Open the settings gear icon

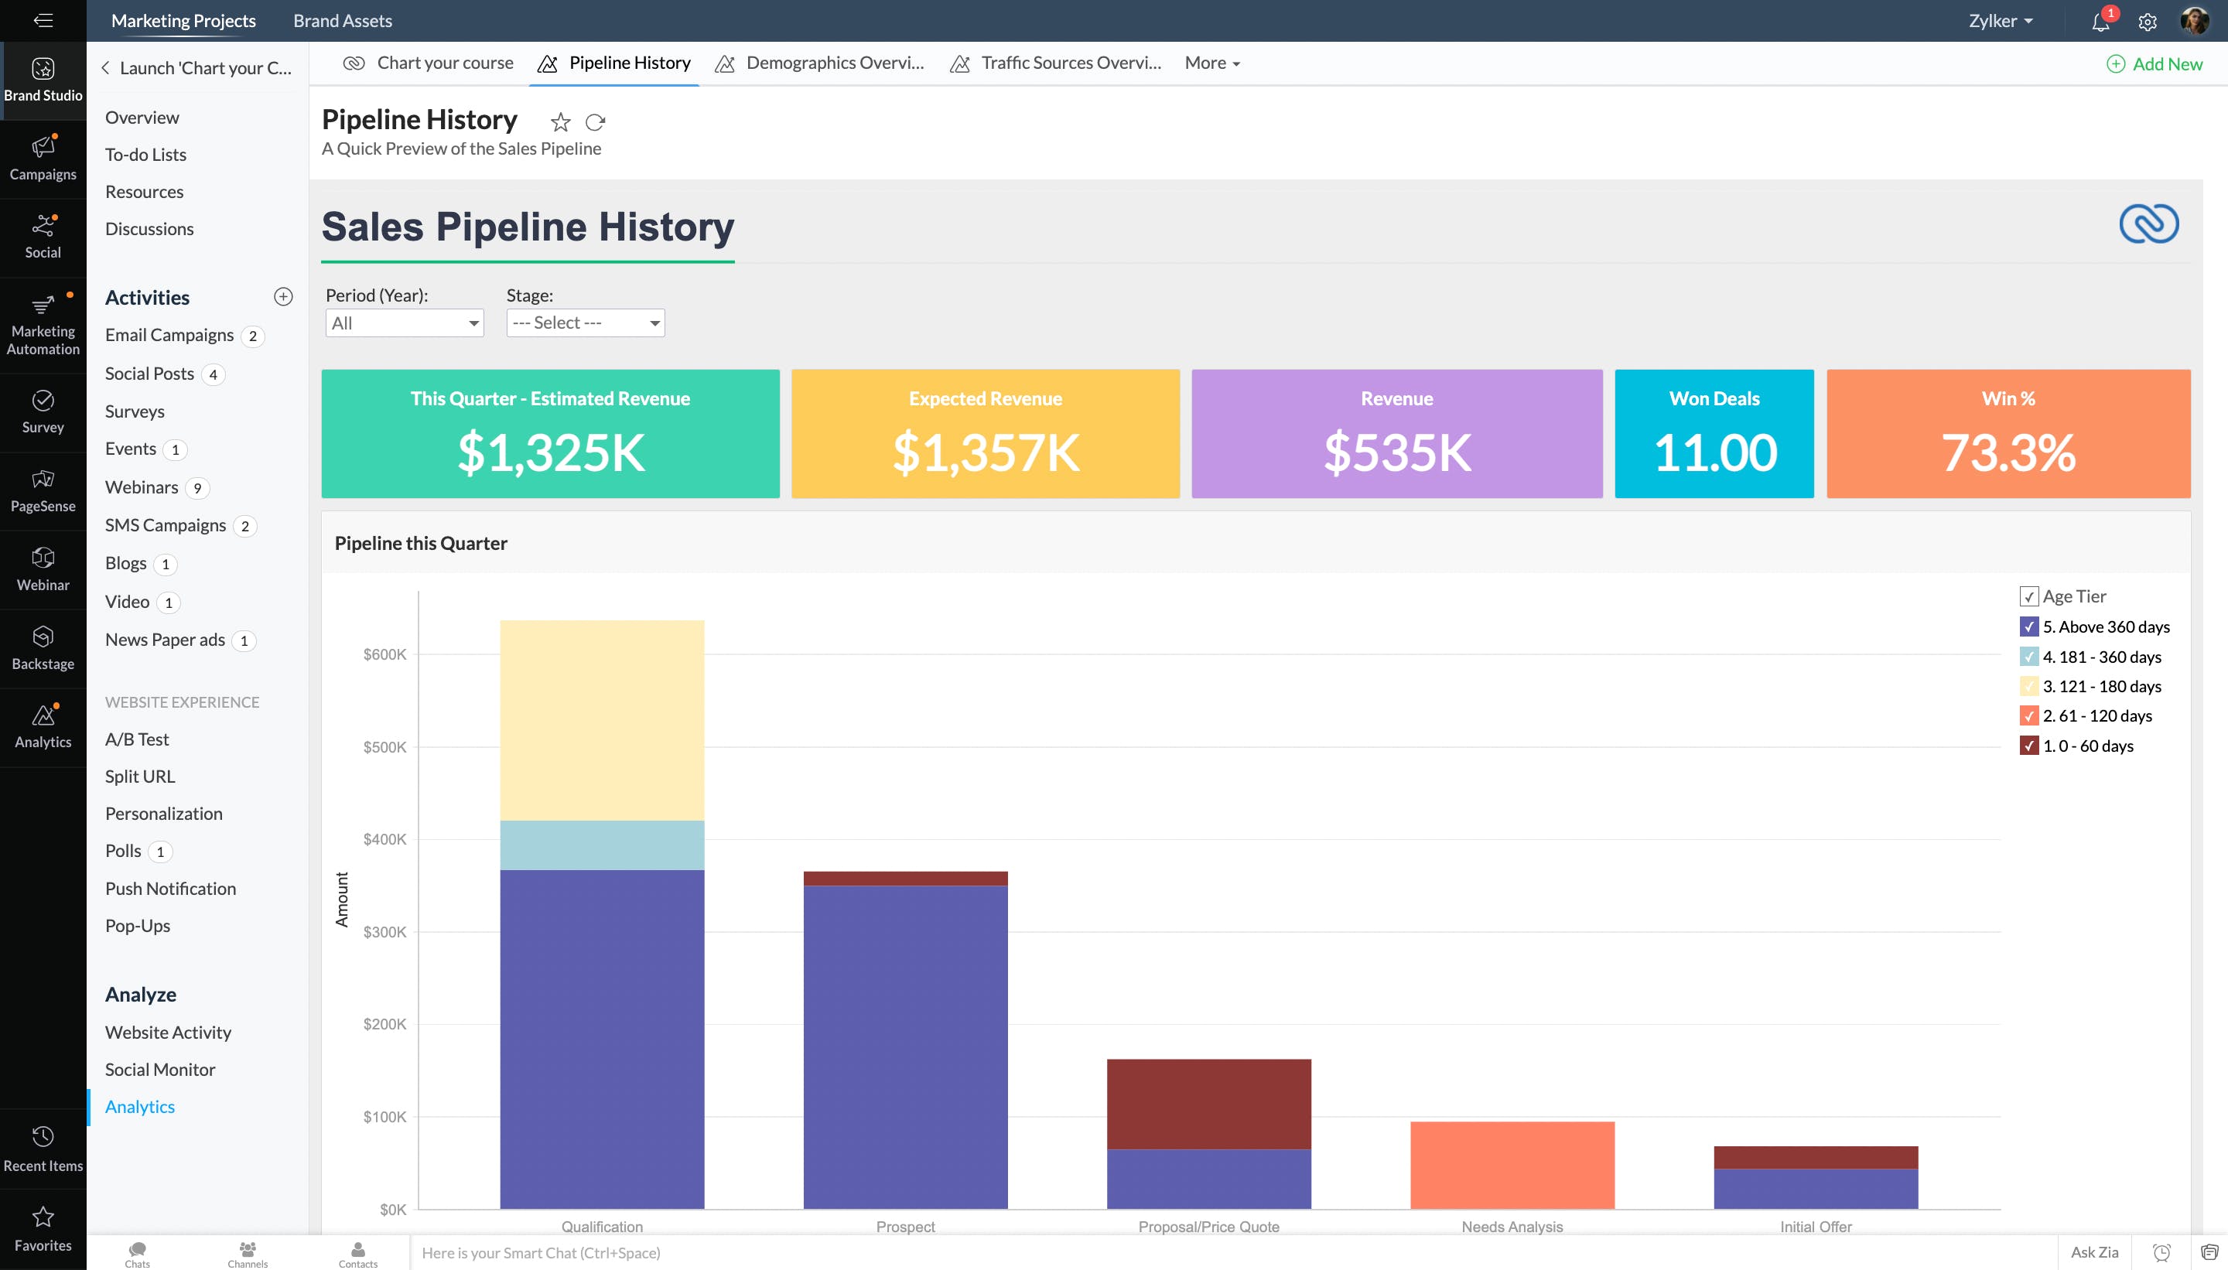pos(2148,22)
